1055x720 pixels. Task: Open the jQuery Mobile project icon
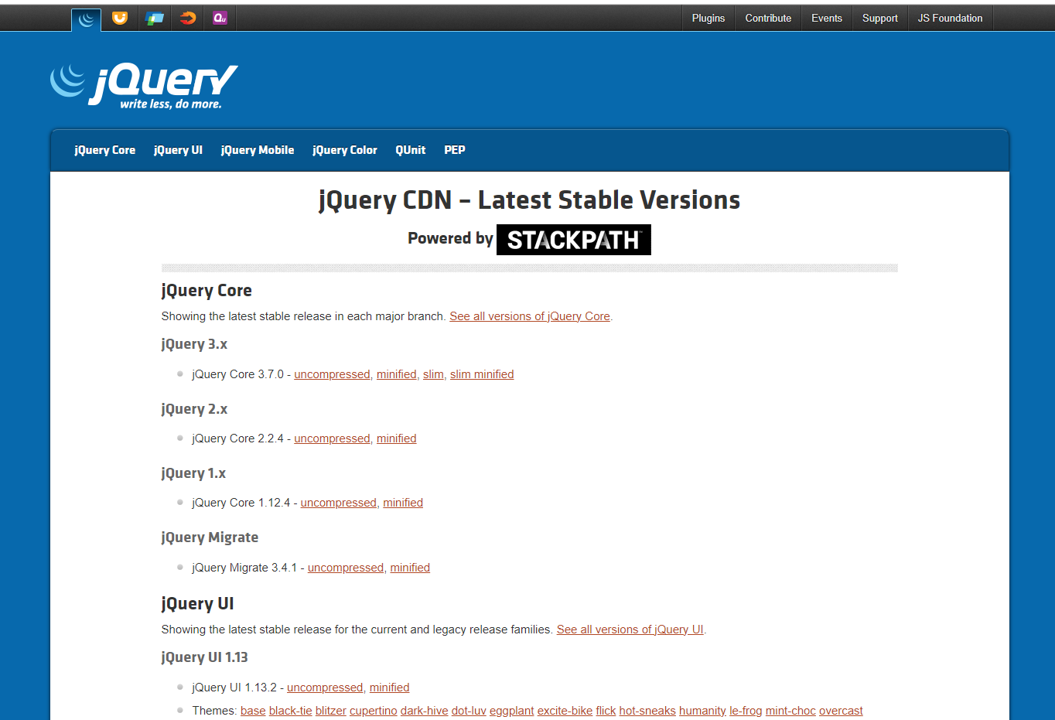[x=154, y=18]
